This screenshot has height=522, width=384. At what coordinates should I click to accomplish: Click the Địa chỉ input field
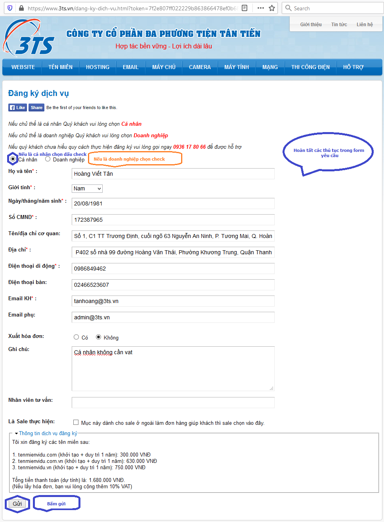[173, 252]
